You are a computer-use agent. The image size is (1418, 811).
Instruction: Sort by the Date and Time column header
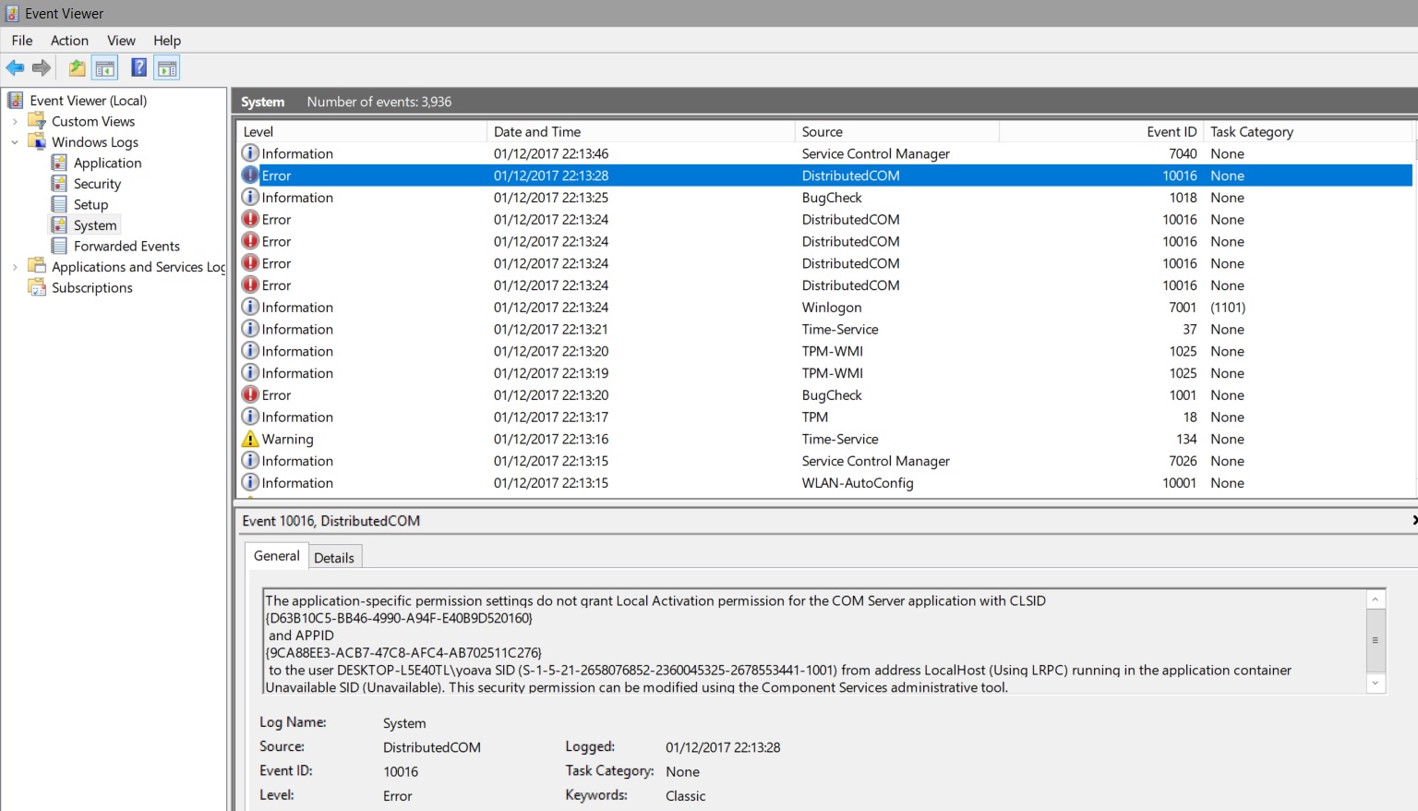tap(641, 132)
